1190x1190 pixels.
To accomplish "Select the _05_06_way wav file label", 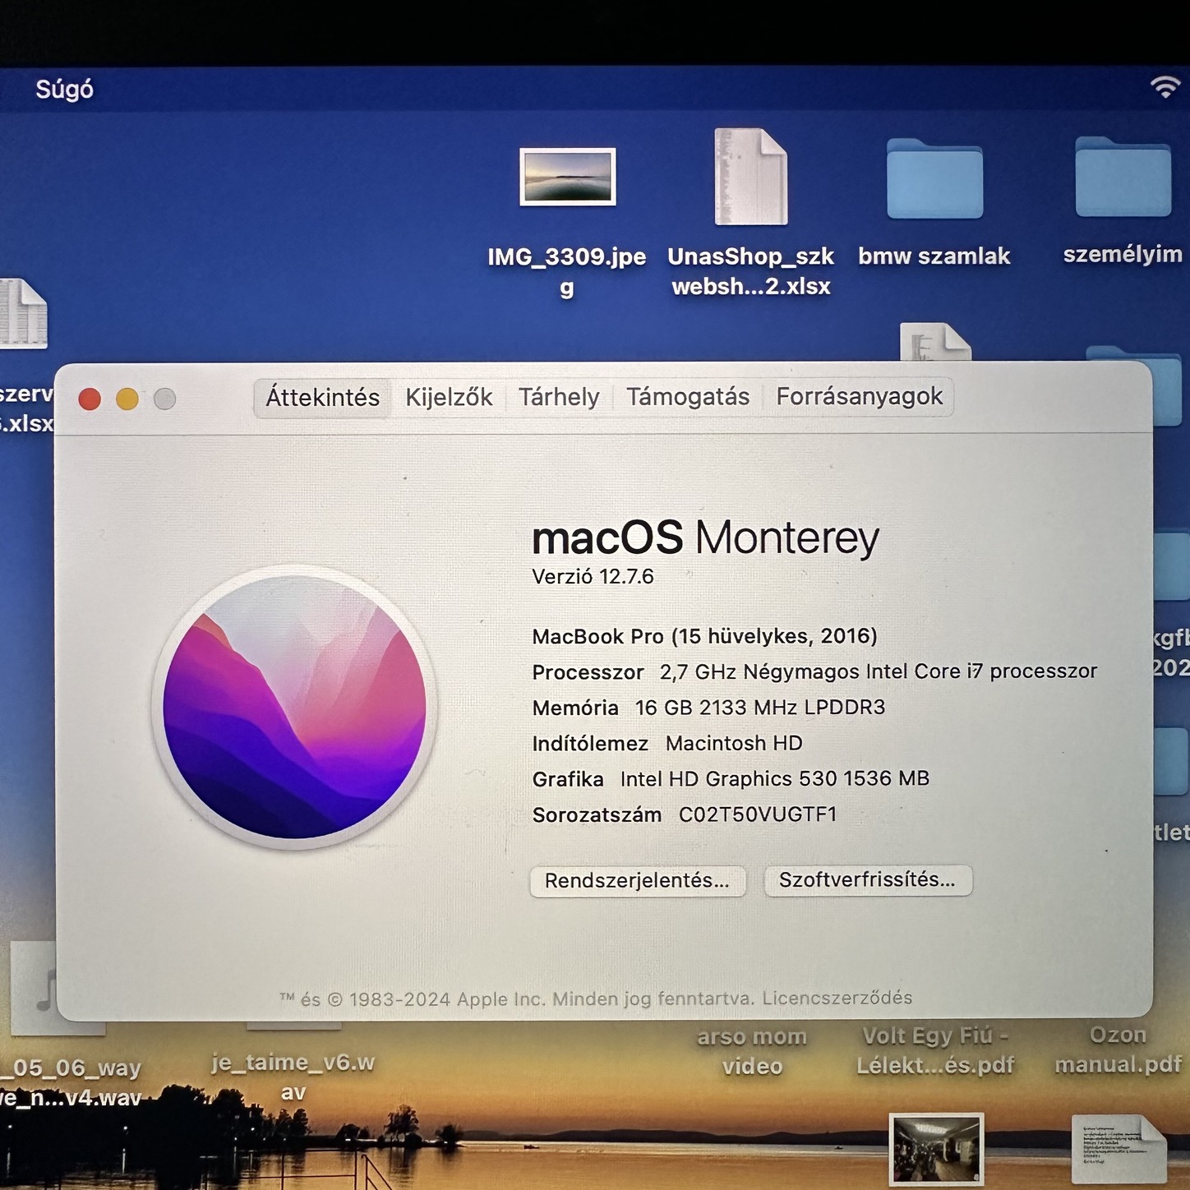I will point(71,1082).
